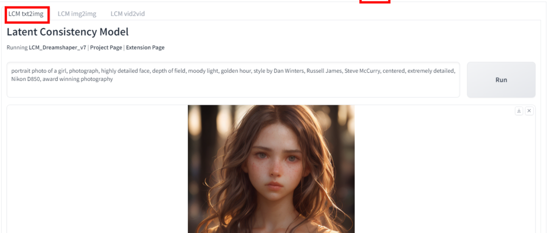The width and height of the screenshot is (548, 233).
Task: Click "Russell James" in the prompt text
Action: 324,70
